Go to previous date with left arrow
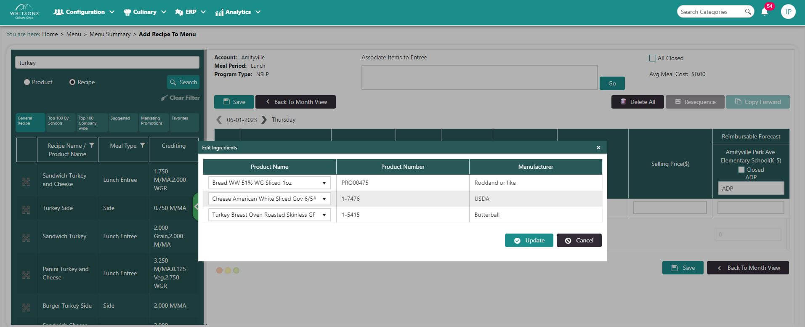The width and height of the screenshot is (805, 327). 219,120
